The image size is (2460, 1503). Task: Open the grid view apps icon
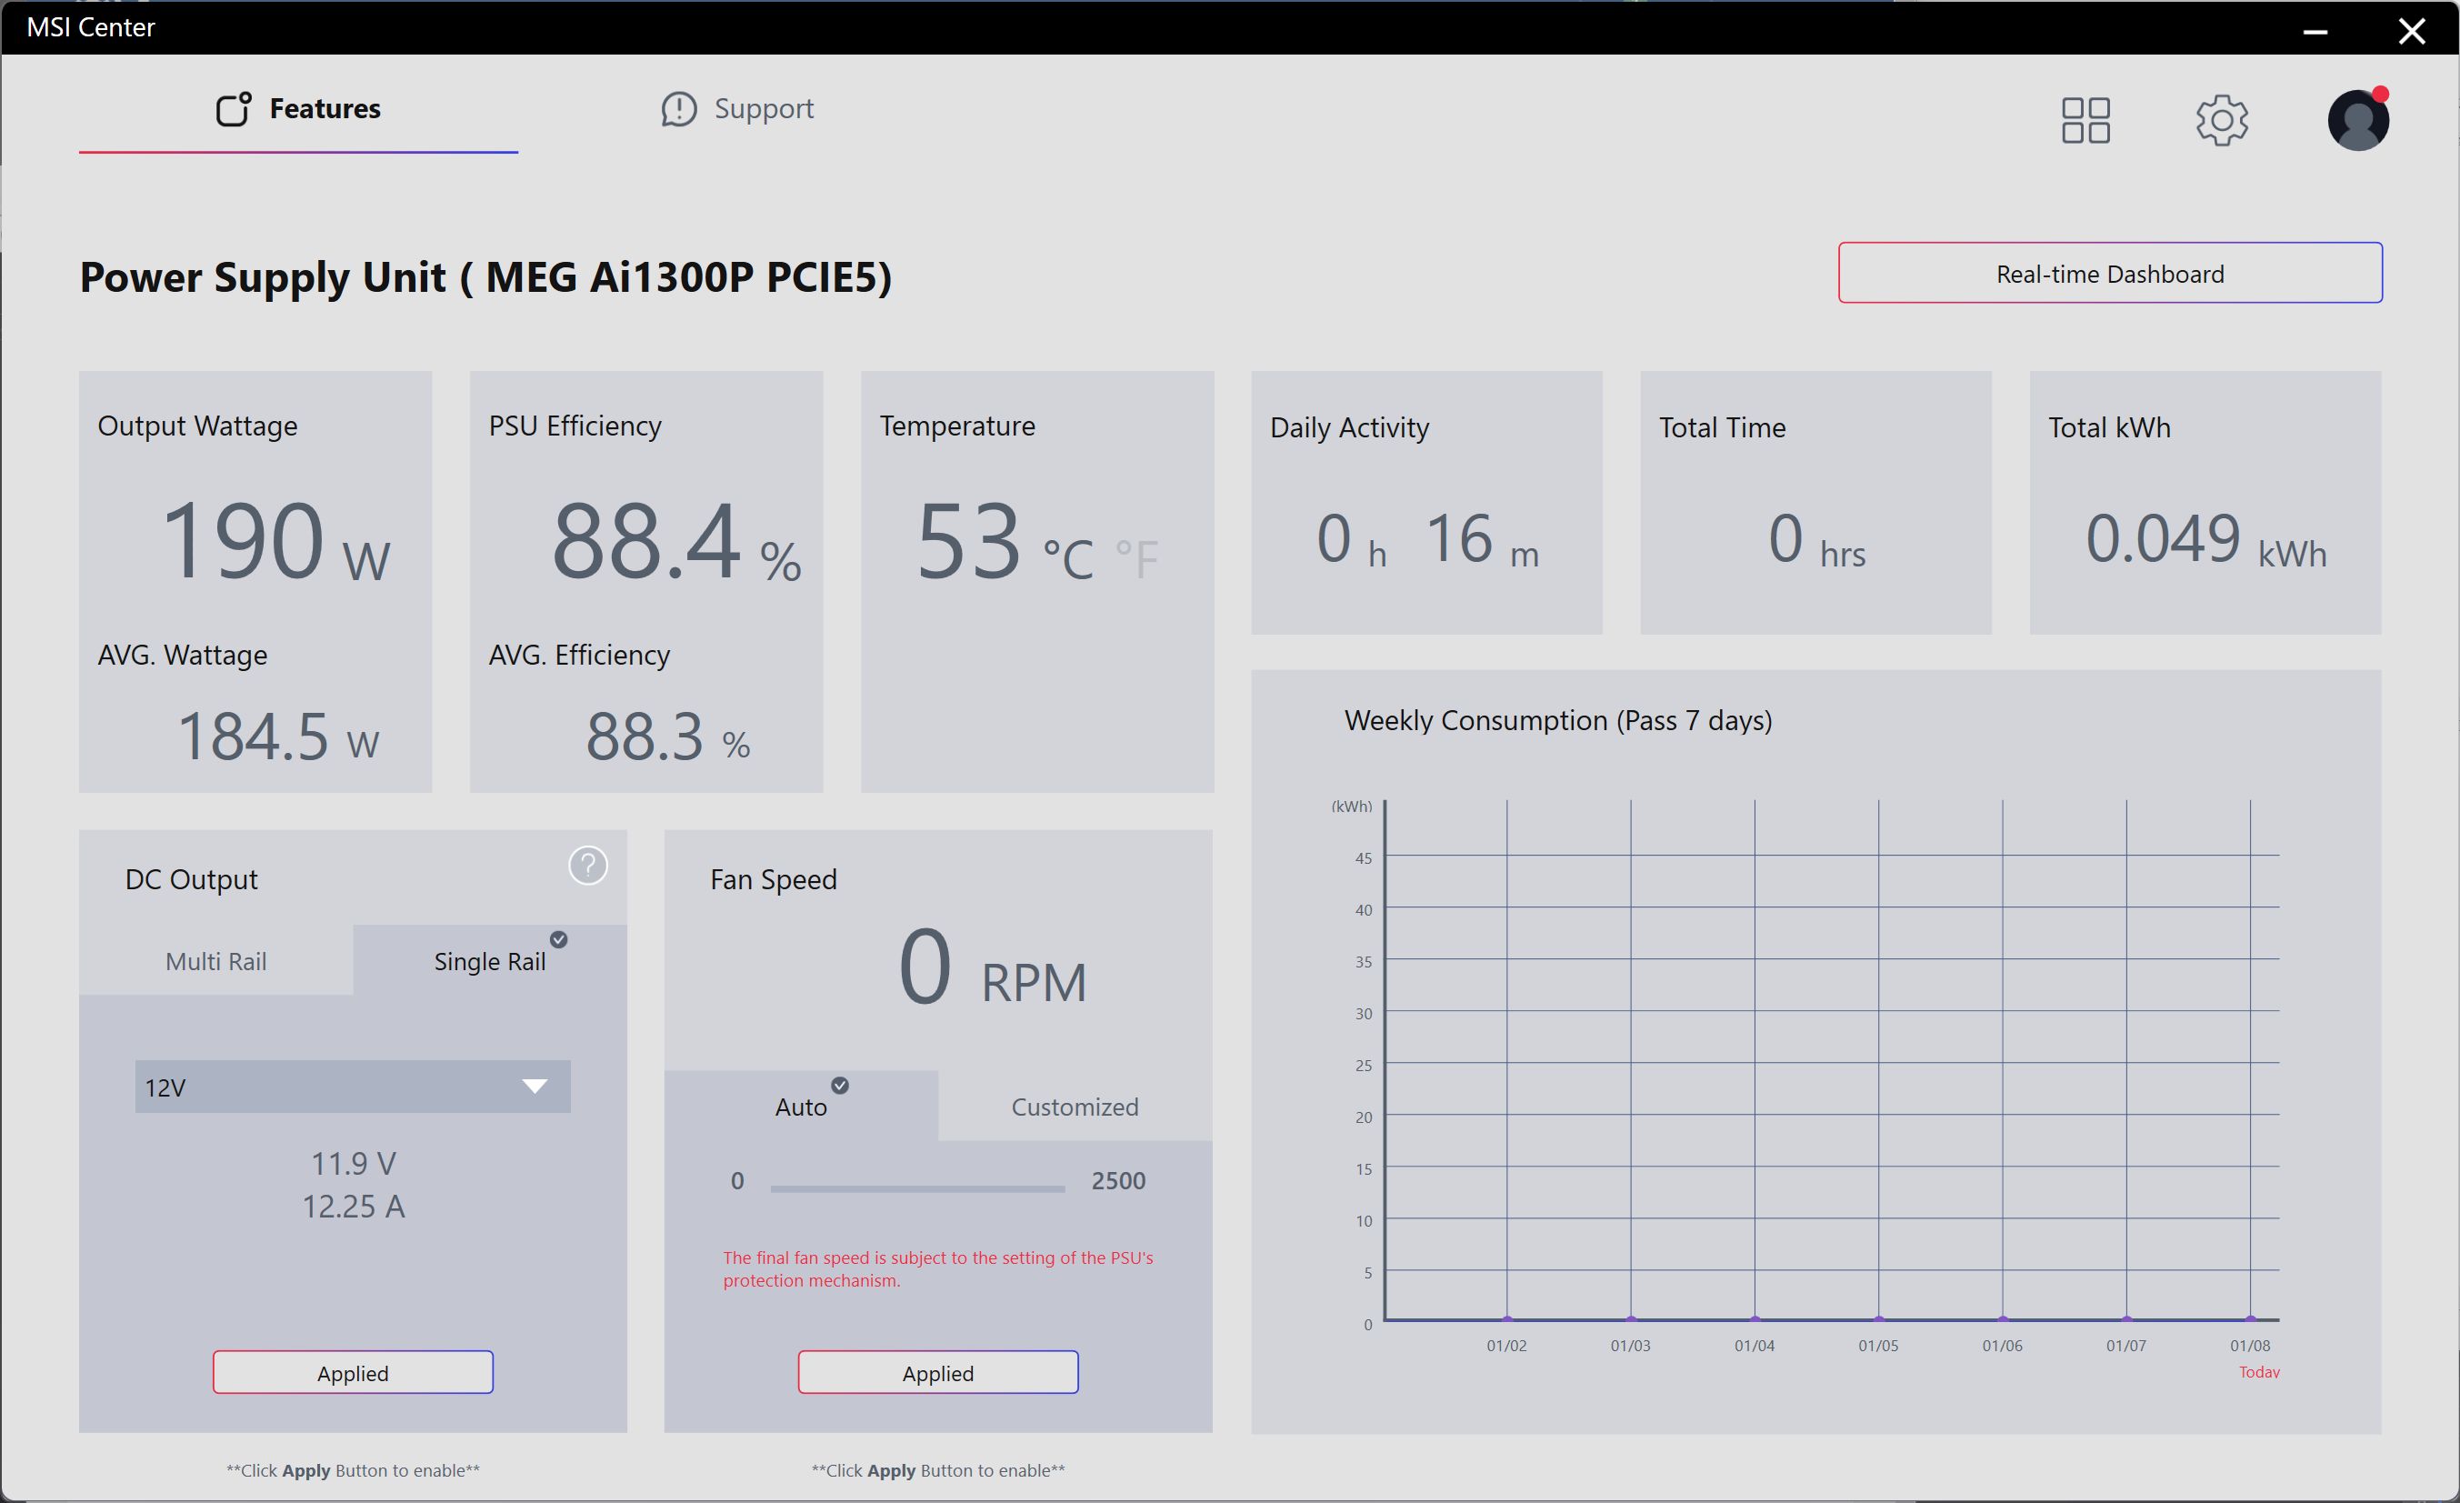coord(2085,120)
